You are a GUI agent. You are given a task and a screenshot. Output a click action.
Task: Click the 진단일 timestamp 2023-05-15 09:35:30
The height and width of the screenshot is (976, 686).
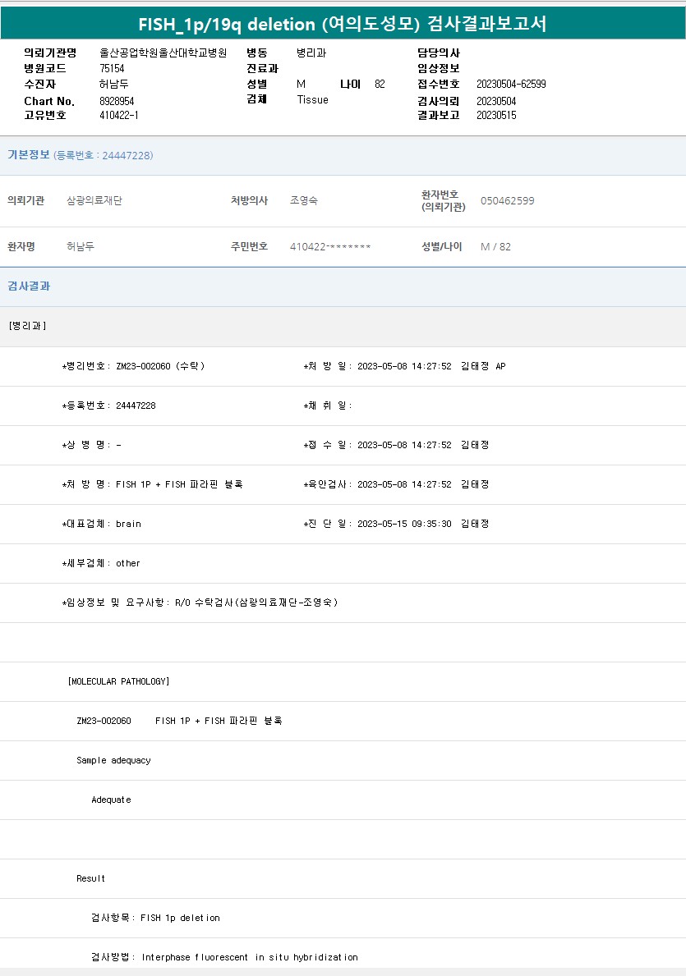pos(404,524)
